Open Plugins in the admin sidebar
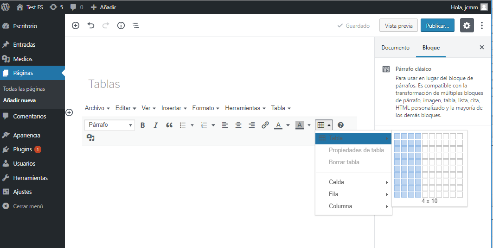The height and width of the screenshot is (248, 493). [22, 149]
